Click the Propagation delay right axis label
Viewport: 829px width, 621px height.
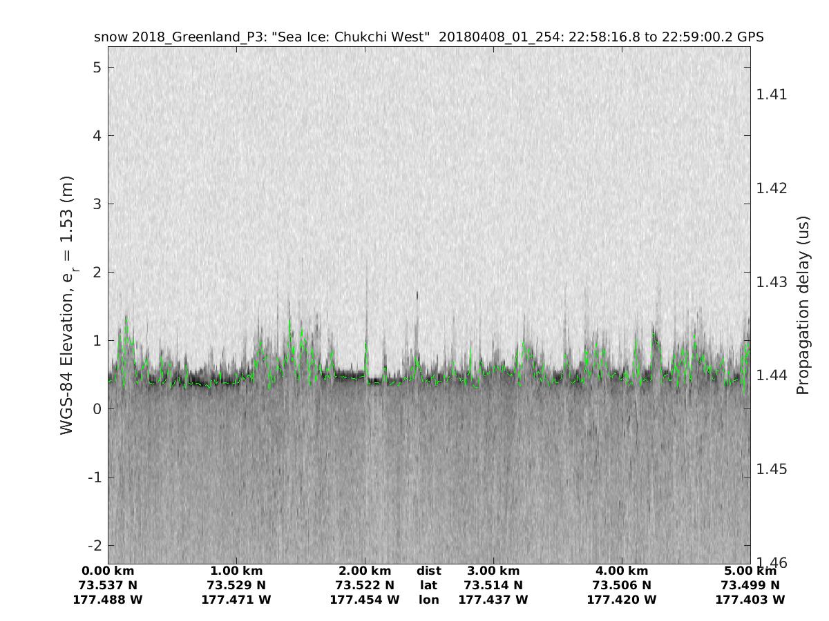point(802,305)
